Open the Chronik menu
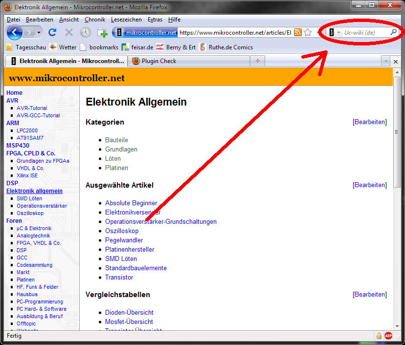The image size is (405, 345). 95,20
